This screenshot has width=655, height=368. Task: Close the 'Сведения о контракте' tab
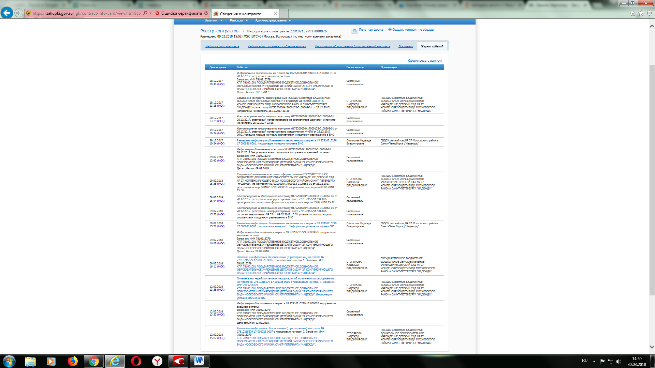tap(275, 14)
